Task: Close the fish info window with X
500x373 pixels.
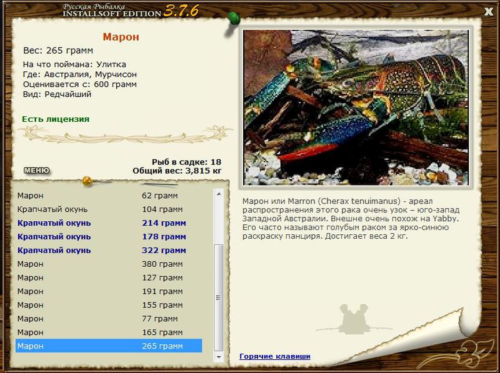Action: [x=488, y=12]
